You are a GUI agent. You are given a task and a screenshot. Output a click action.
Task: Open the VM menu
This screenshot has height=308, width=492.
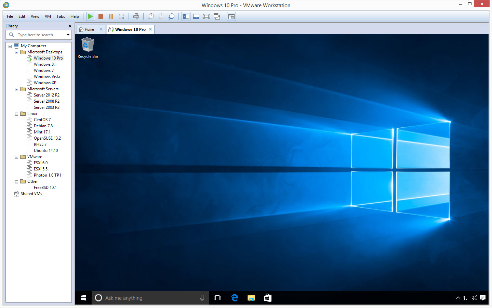pos(48,16)
